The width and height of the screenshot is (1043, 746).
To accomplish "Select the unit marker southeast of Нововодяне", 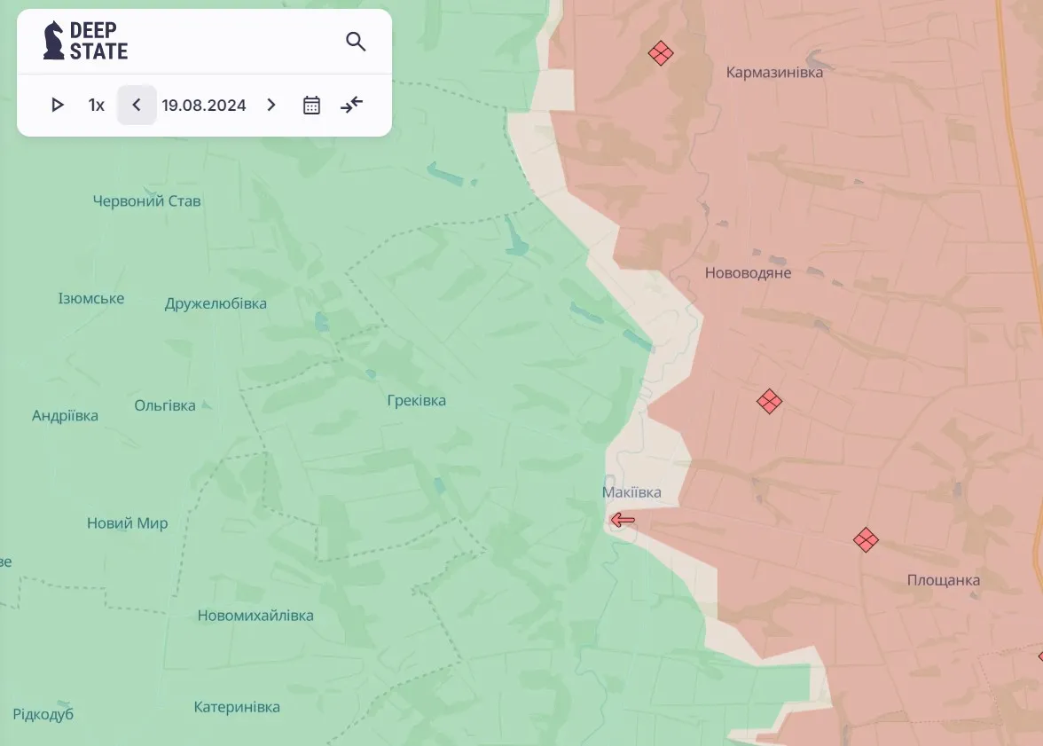I will tap(769, 402).
